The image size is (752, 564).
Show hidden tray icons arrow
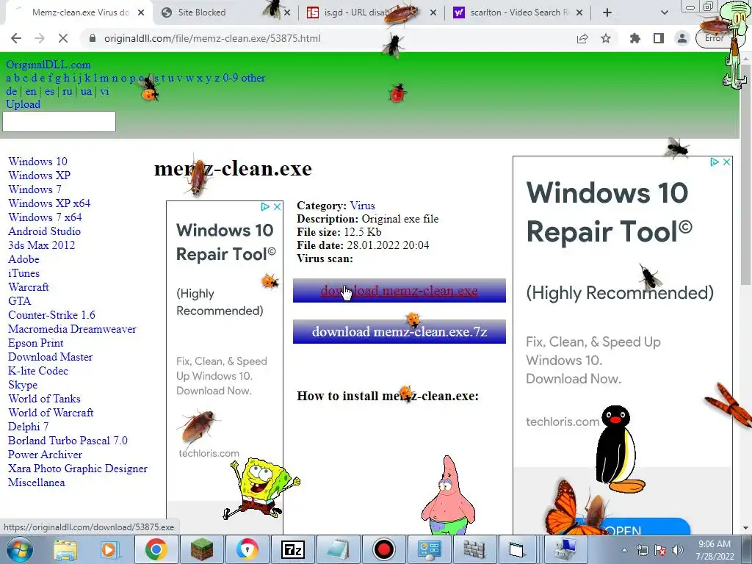tap(624, 550)
